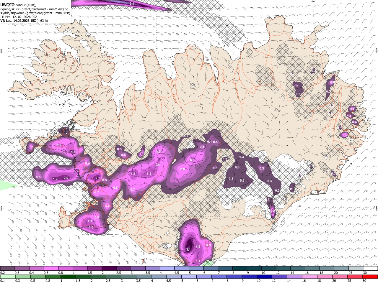Click the '0.8' value on the southwest peninsula
Image resolution: width=378 pixels, height=283 pixels.
(x=97, y=217)
